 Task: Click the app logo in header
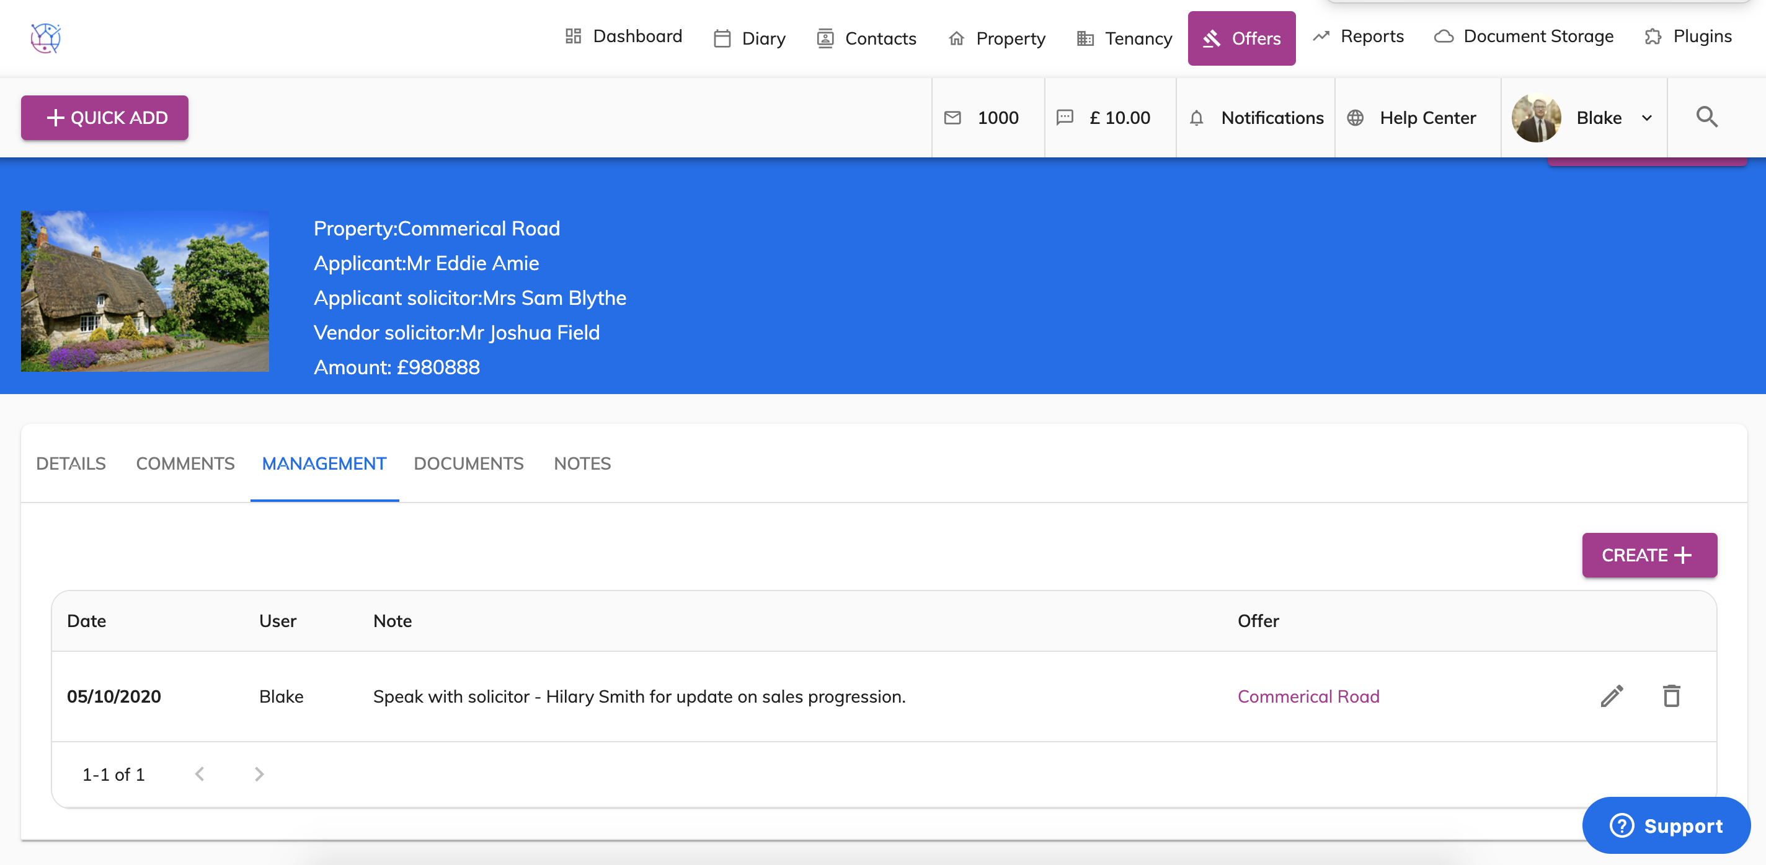(x=46, y=38)
